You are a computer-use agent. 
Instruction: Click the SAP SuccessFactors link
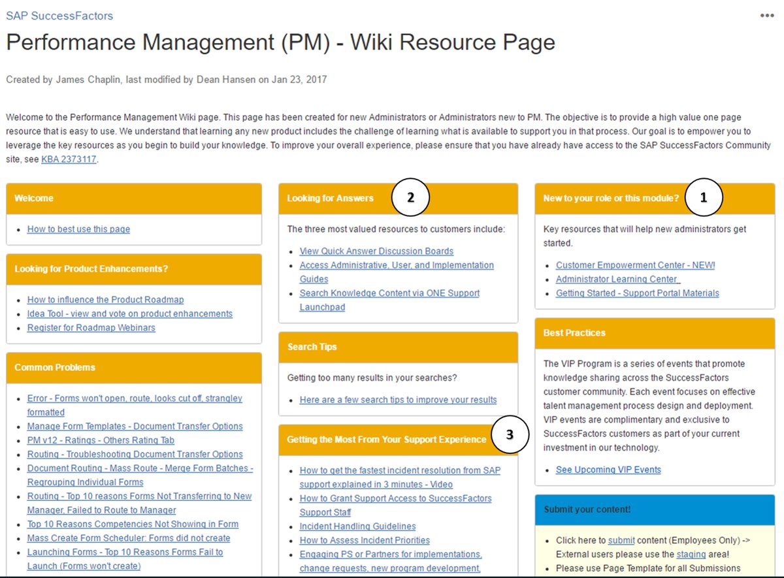[x=59, y=16]
